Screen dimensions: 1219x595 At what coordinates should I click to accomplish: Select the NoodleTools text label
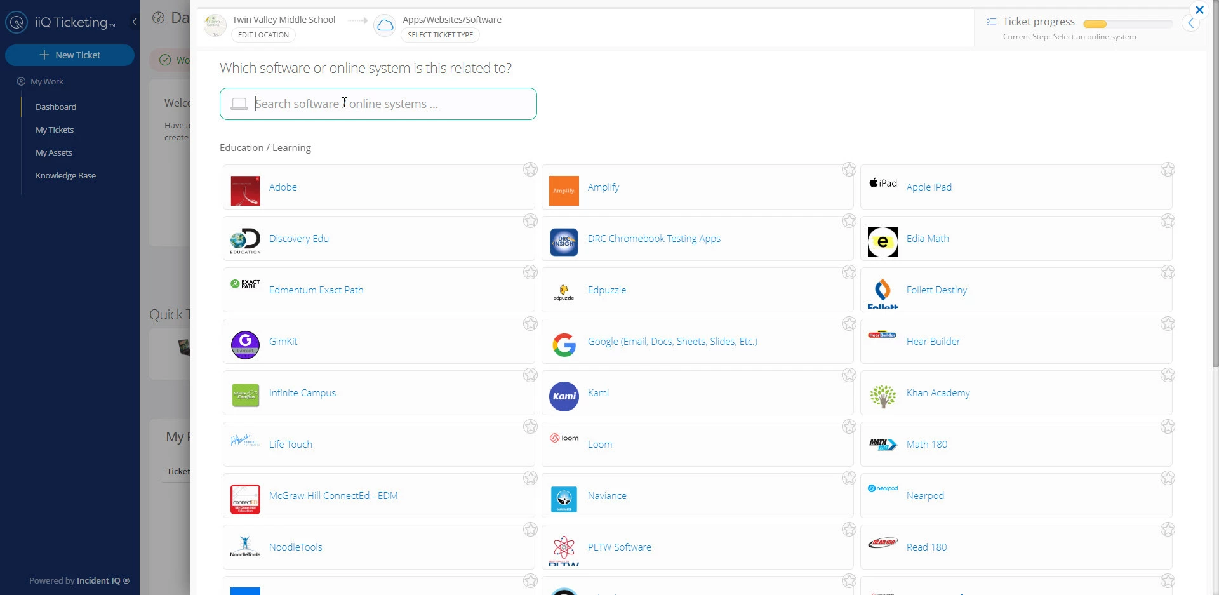click(295, 547)
